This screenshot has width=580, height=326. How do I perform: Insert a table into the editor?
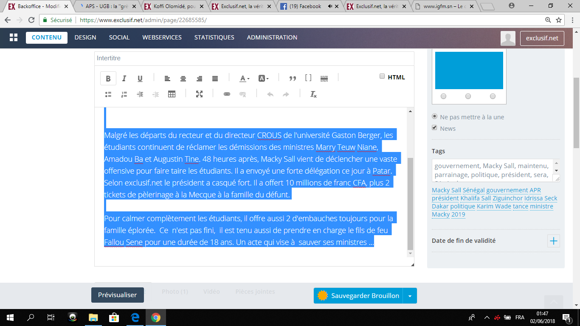172,94
